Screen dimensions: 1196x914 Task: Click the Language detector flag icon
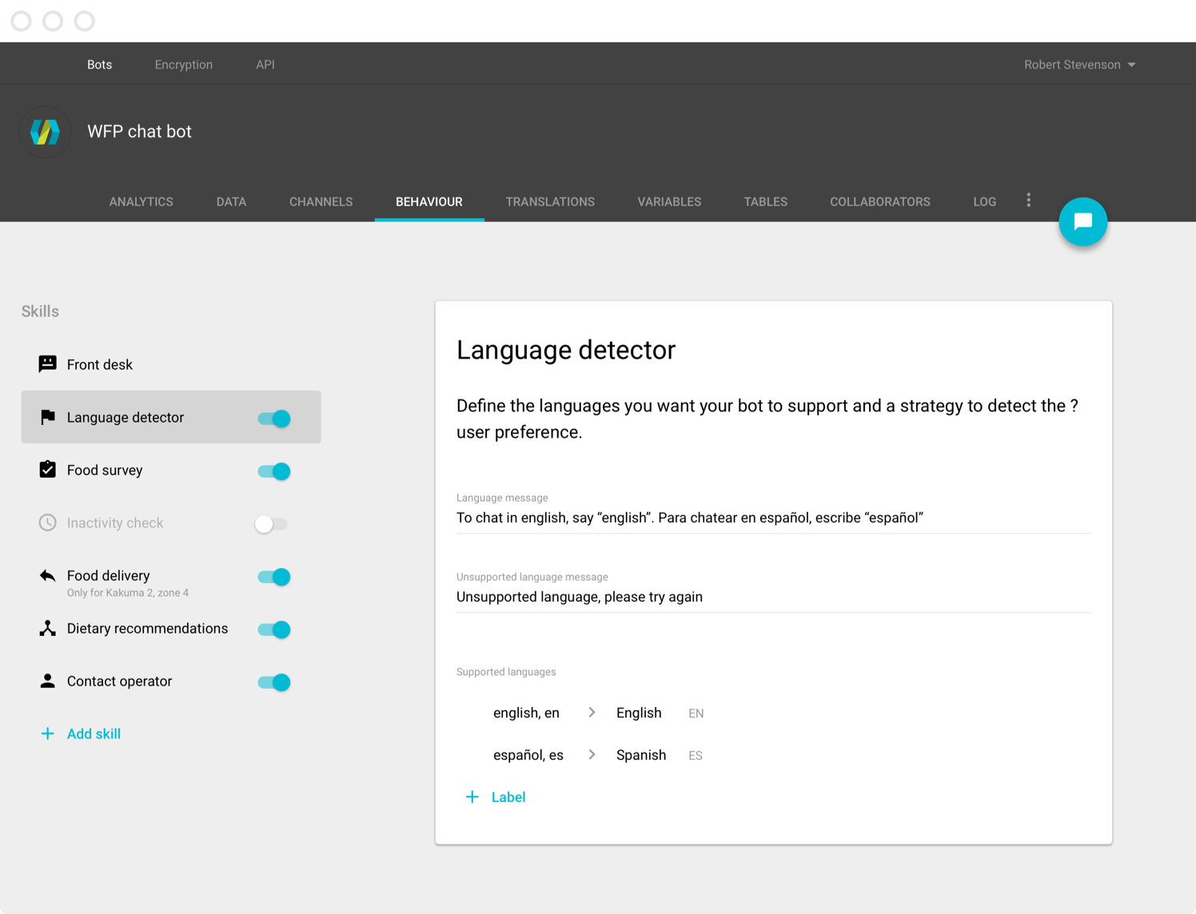(x=48, y=417)
